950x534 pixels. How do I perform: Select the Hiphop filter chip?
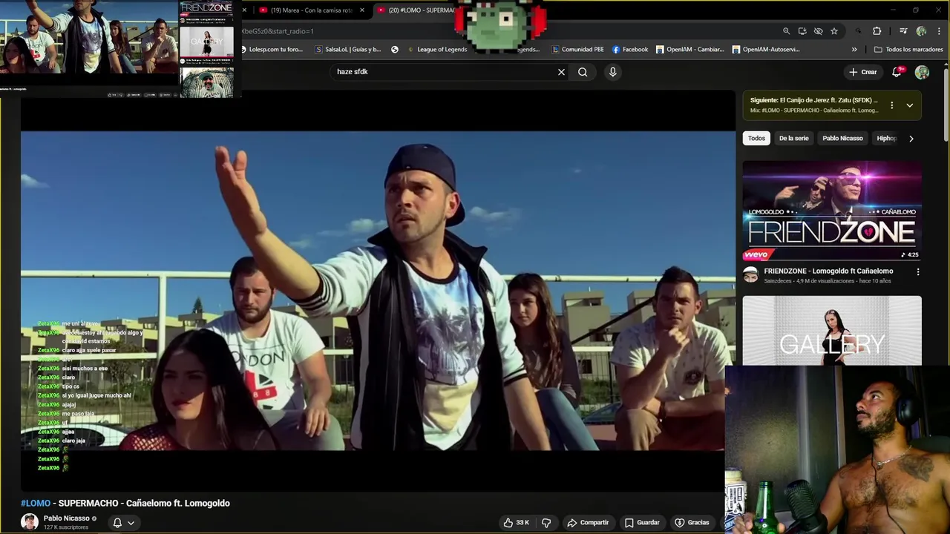(x=886, y=138)
